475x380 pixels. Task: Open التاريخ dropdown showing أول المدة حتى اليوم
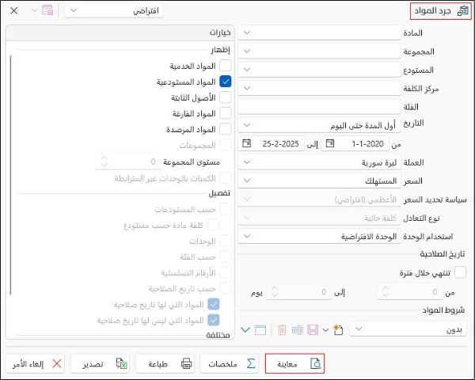point(319,125)
